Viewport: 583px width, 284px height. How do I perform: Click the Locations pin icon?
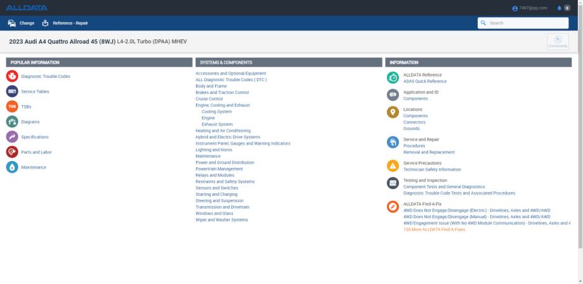click(393, 112)
